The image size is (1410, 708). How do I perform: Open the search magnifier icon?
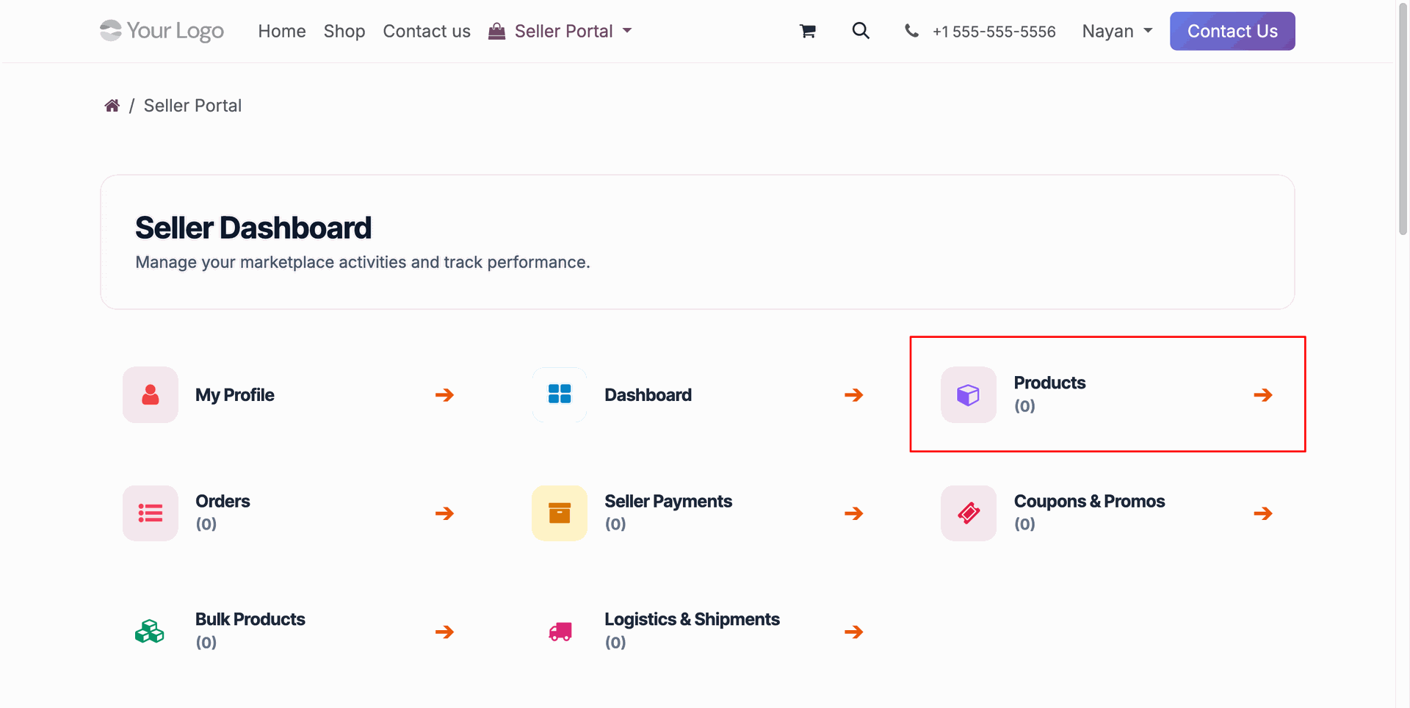point(861,31)
